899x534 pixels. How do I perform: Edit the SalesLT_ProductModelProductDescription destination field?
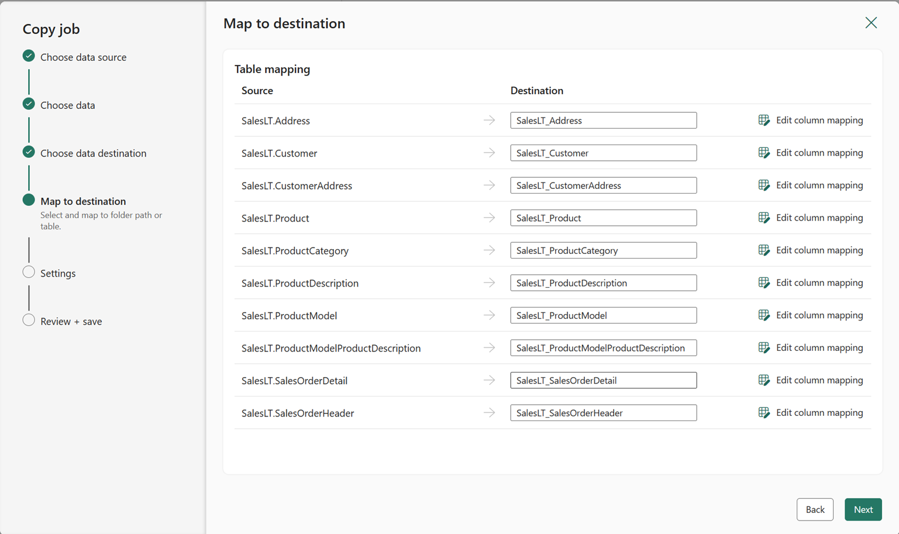click(x=603, y=348)
